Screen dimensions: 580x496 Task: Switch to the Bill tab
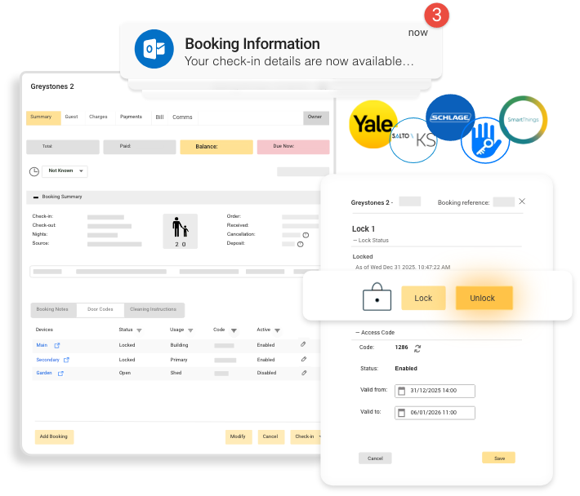160,117
